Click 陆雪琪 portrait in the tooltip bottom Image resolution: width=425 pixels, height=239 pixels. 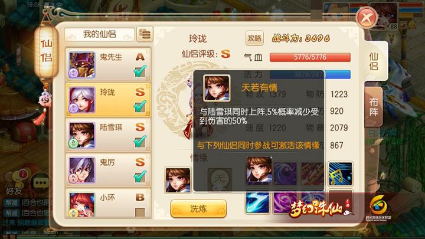pyautogui.click(x=259, y=171)
